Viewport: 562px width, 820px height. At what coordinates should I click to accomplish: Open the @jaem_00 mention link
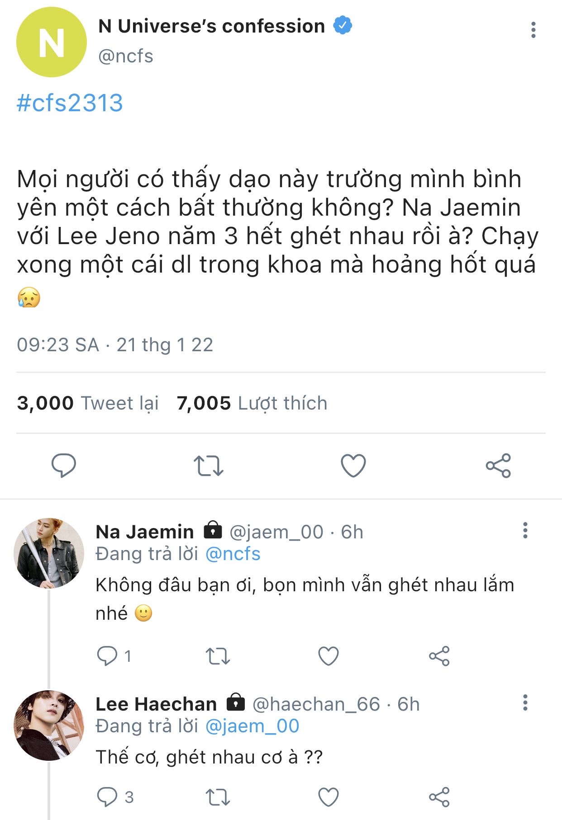point(252,726)
